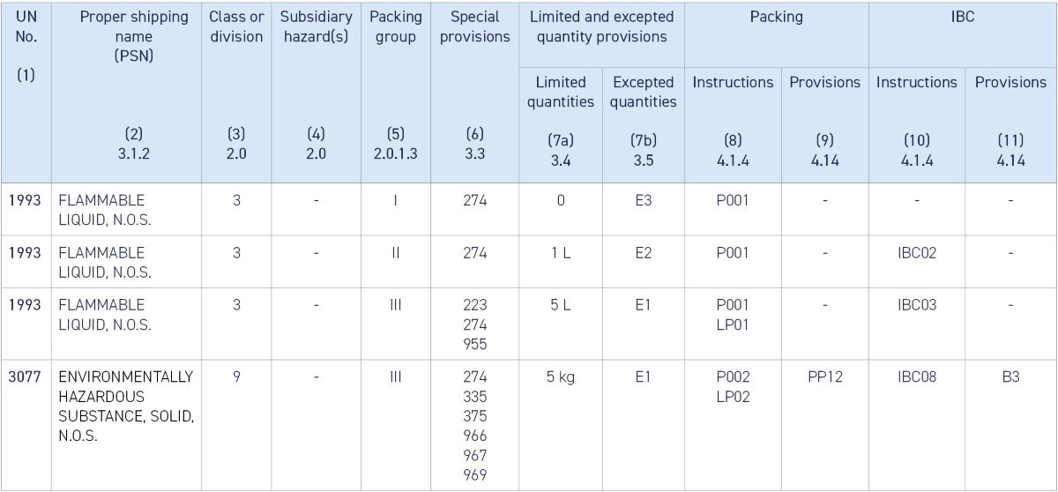Click the 5 kg limited quantity cell
This screenshot has height=492, width=1058.
click(x=561, y=376)
